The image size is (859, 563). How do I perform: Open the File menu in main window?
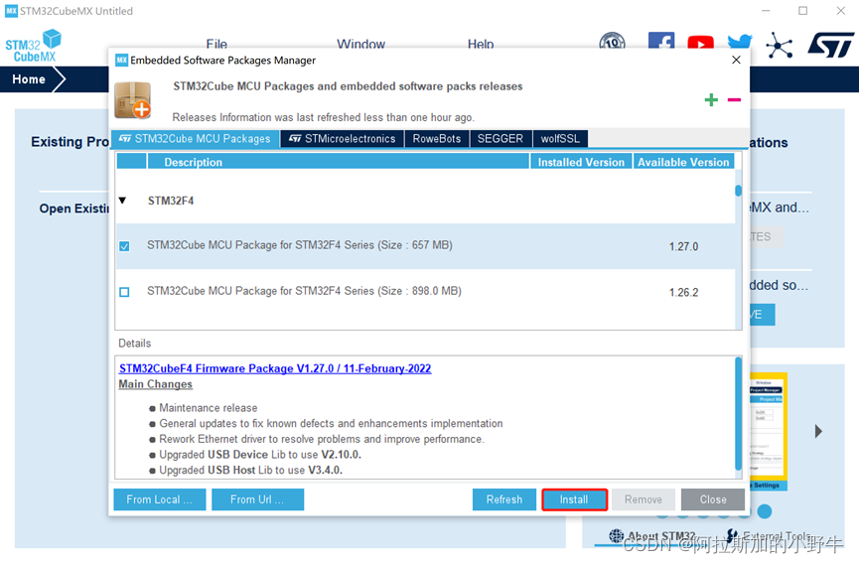click(216, 45)
